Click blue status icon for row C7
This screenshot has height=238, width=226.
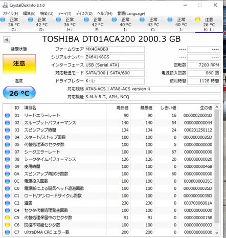[7, 232]
